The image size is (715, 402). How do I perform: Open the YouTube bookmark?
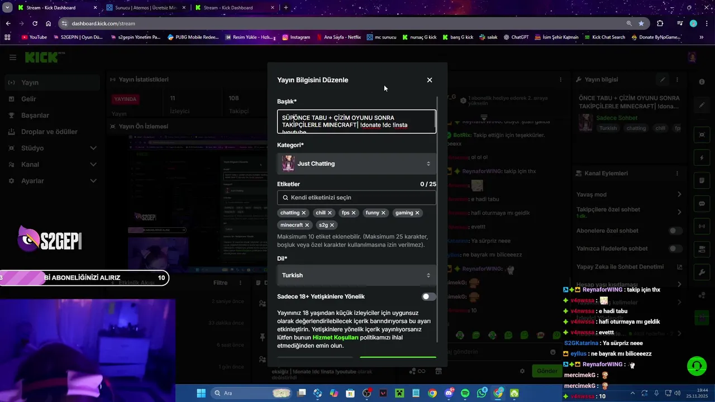(x=34, y=37)
